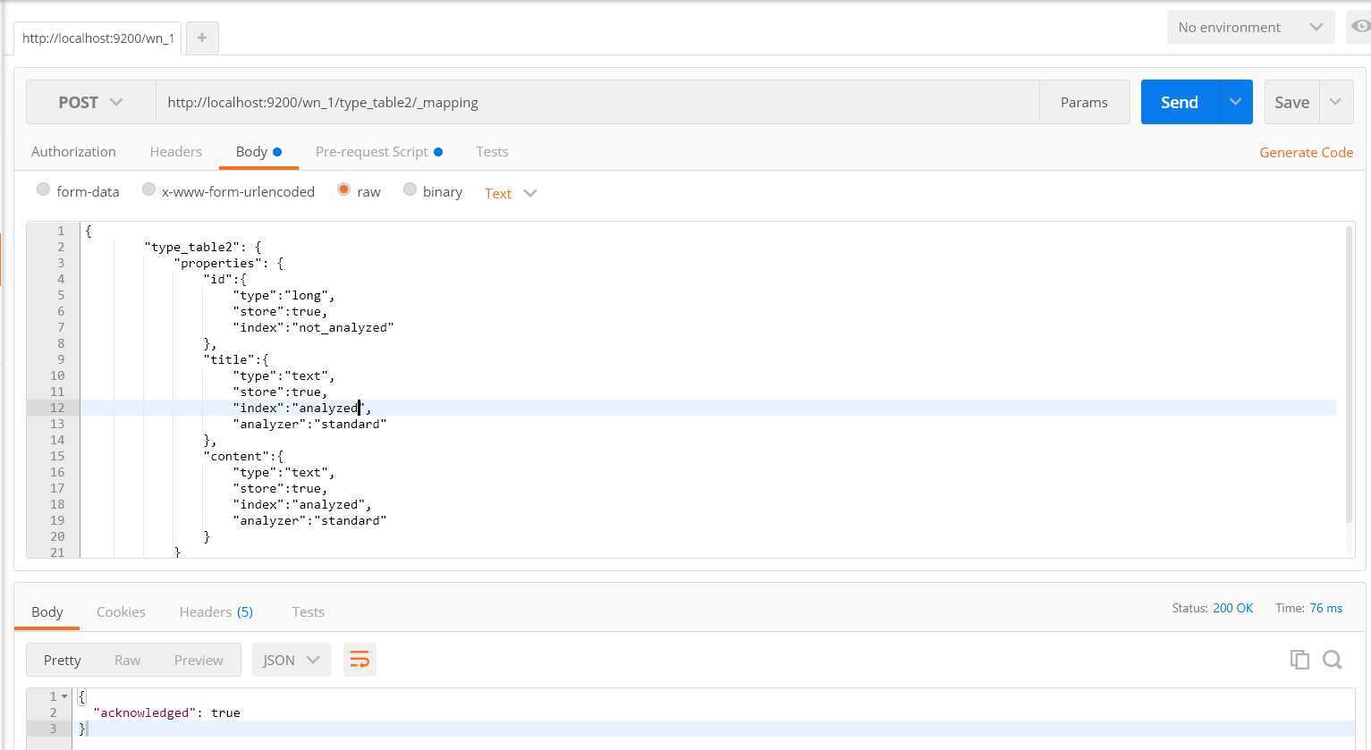Viewport: 1371px width, 750px height.
Task: Click the 76 ms response time
Action: (1325, 608)
